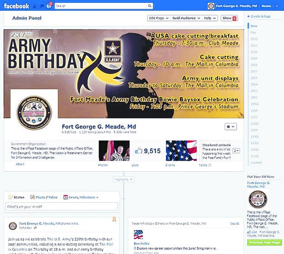Viewport: 284px width, 254px height.
Task: Click Create A Page link
Action: pos(259,17)
